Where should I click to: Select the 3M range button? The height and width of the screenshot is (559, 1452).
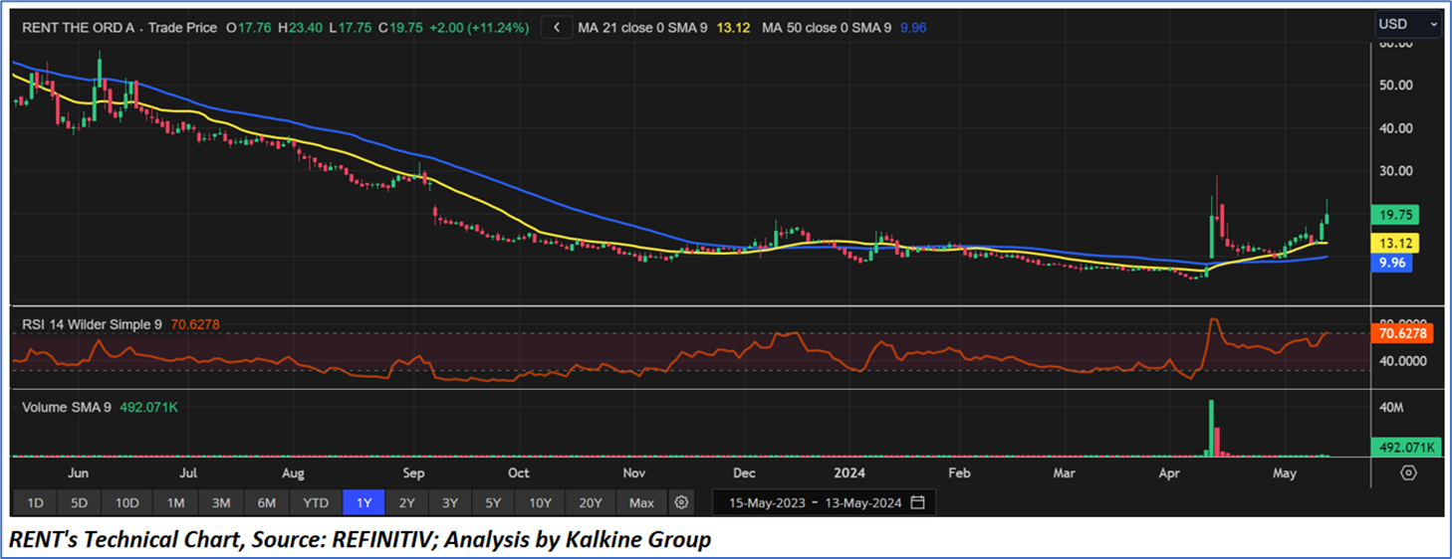click(221, 502)
